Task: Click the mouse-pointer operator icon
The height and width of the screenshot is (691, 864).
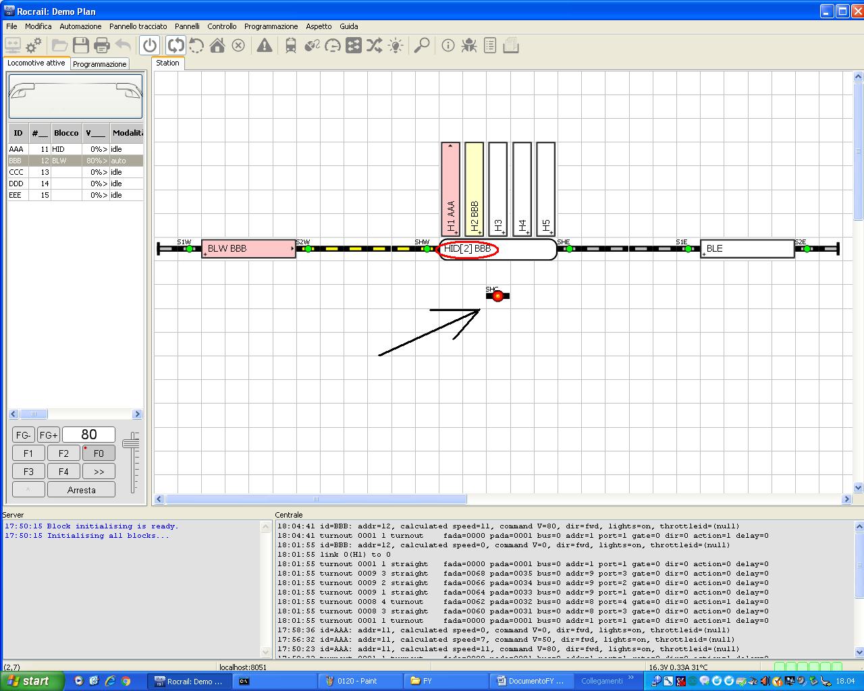Action: pos(312,45)
